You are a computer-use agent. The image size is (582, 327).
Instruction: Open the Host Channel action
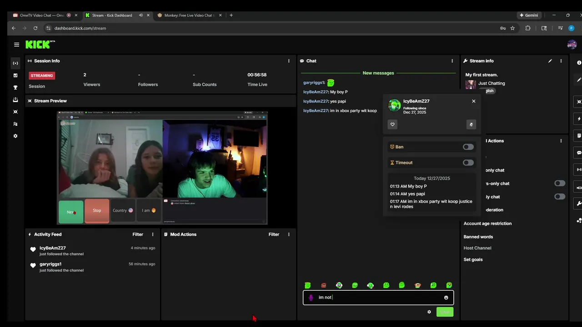[477, 248]
